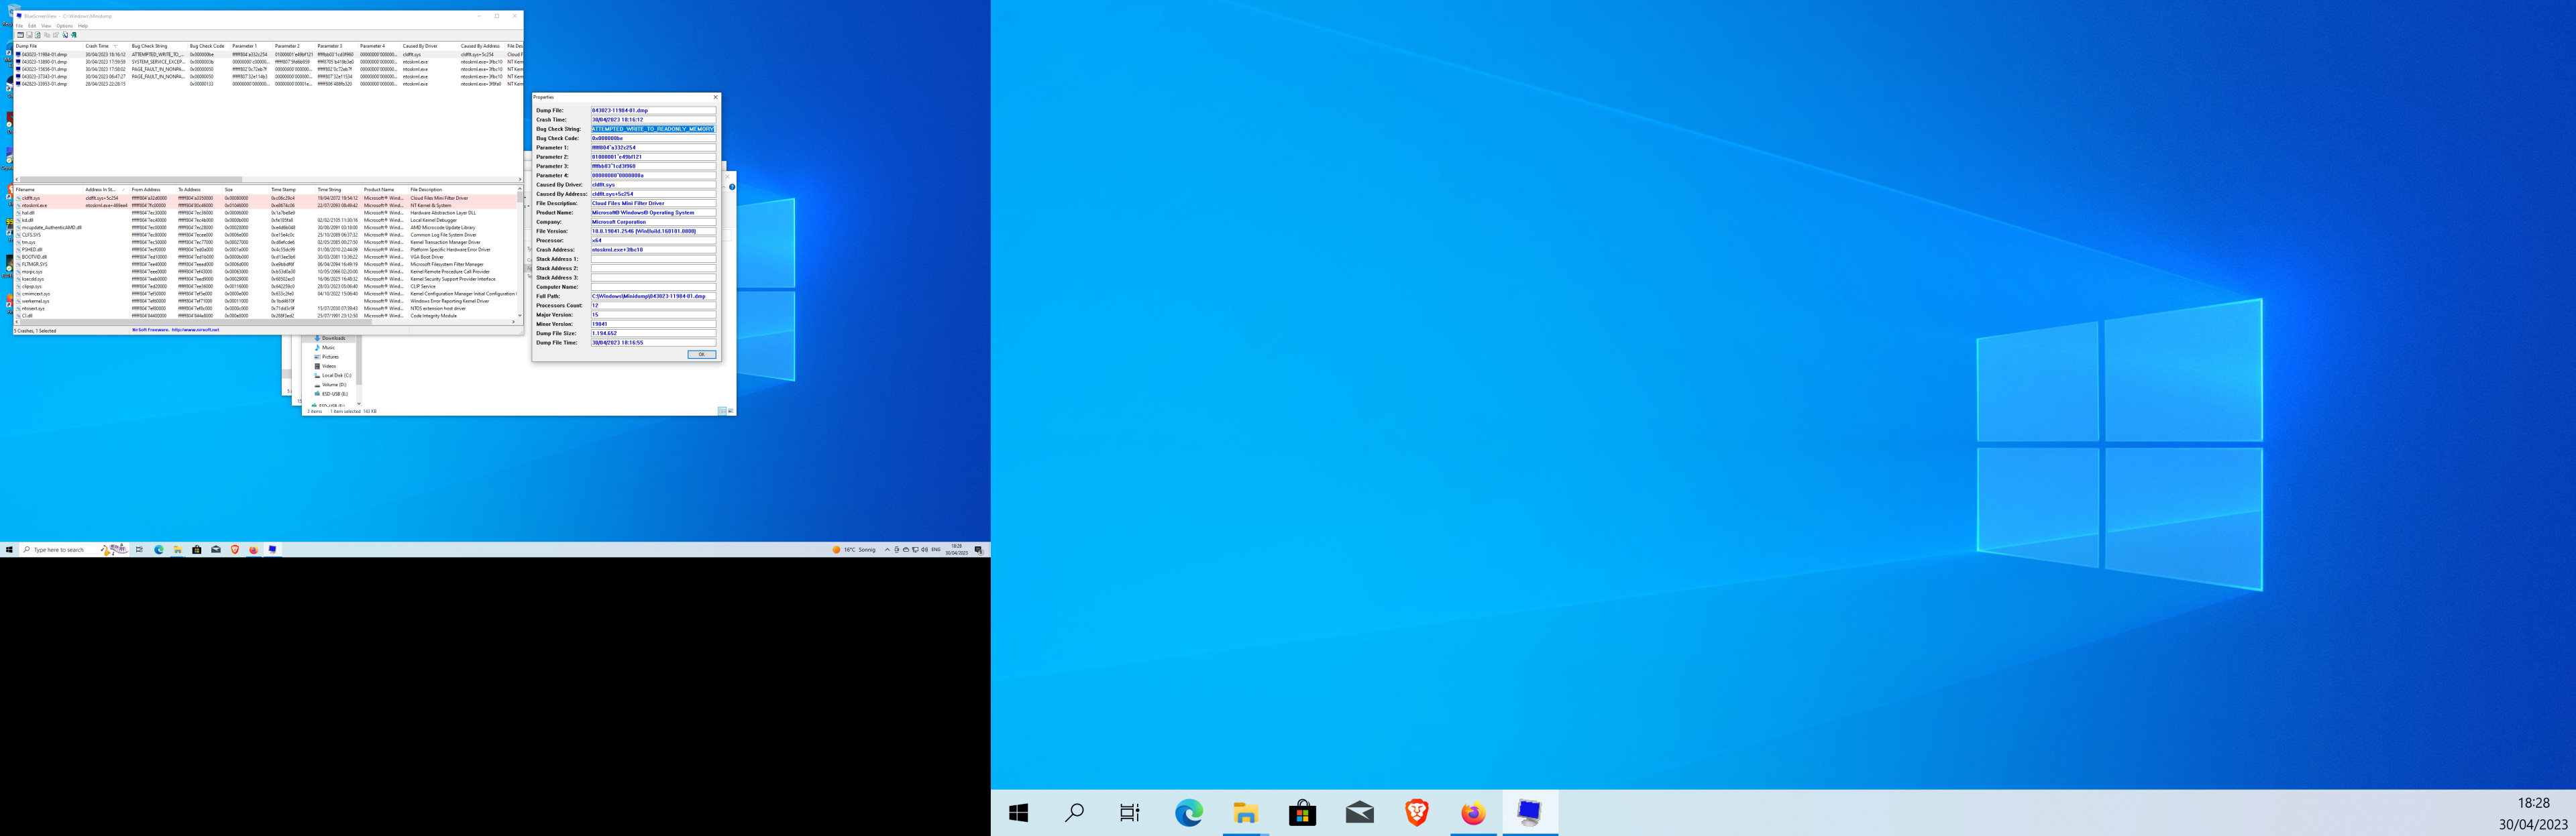Open the View menu in BlueScreenView

pos(46,26)
